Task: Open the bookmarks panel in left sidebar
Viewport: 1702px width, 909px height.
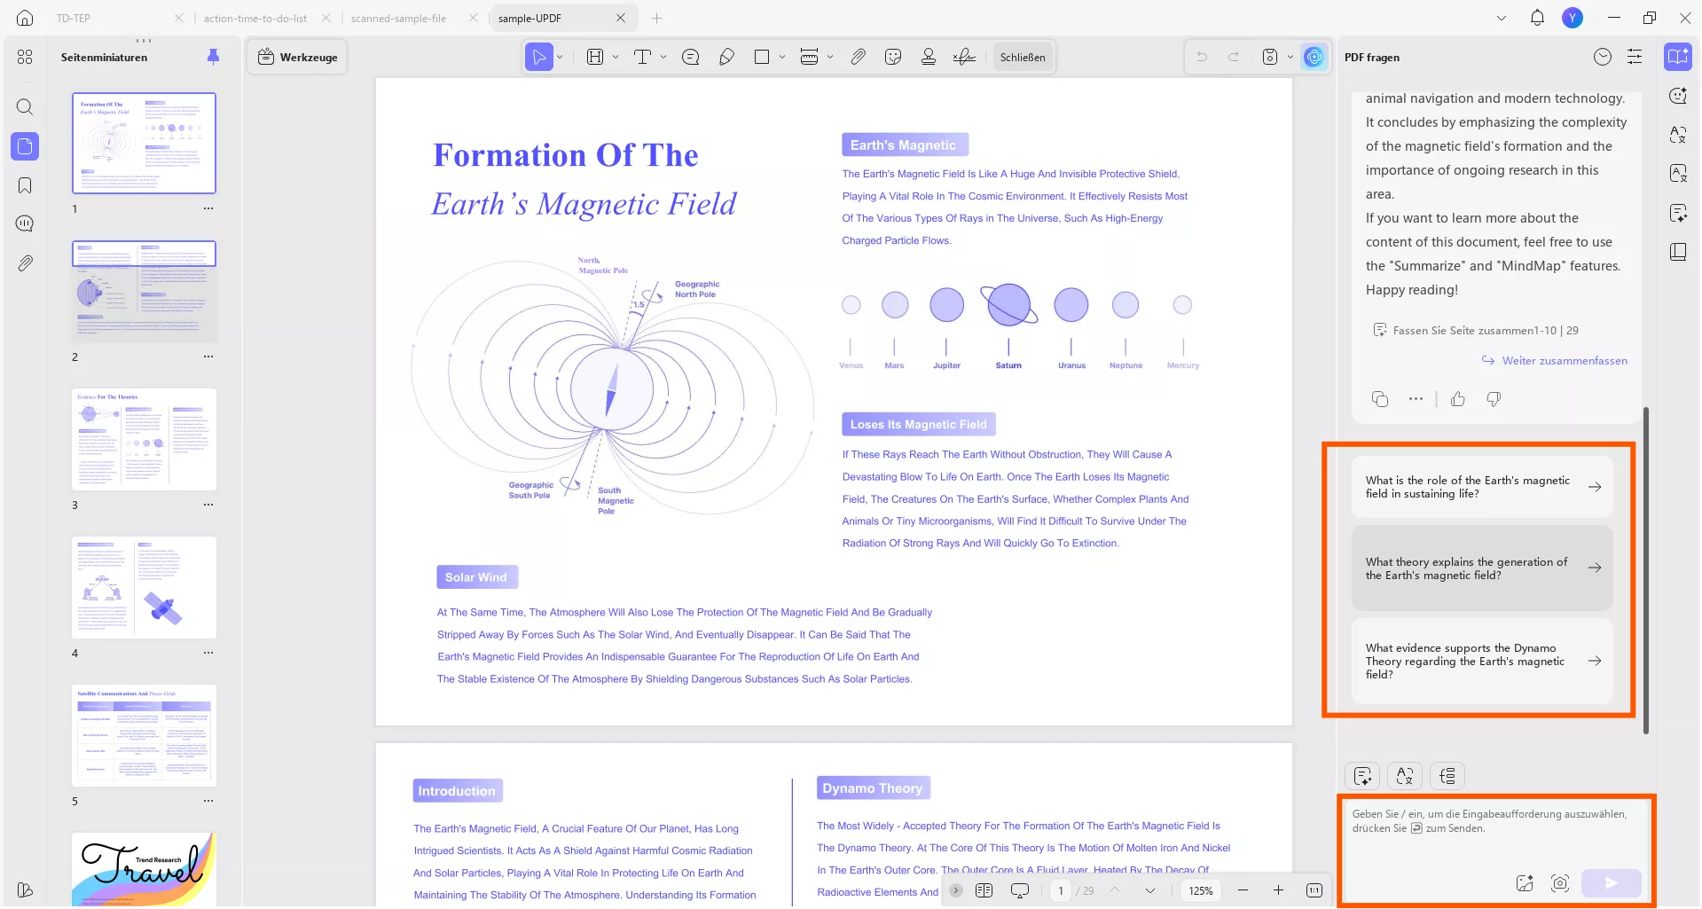Action: (25, 185)
